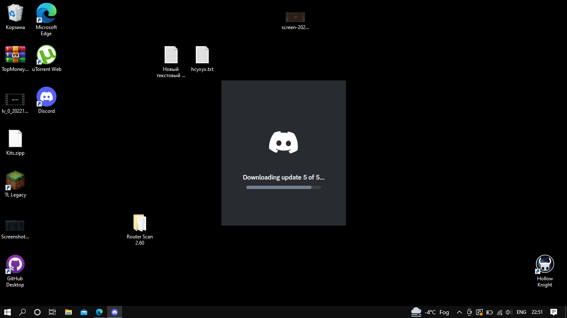567x318 pixels.
Task: Select the TL Legacy Minecraft launcher icon
Action: (15, 184)
